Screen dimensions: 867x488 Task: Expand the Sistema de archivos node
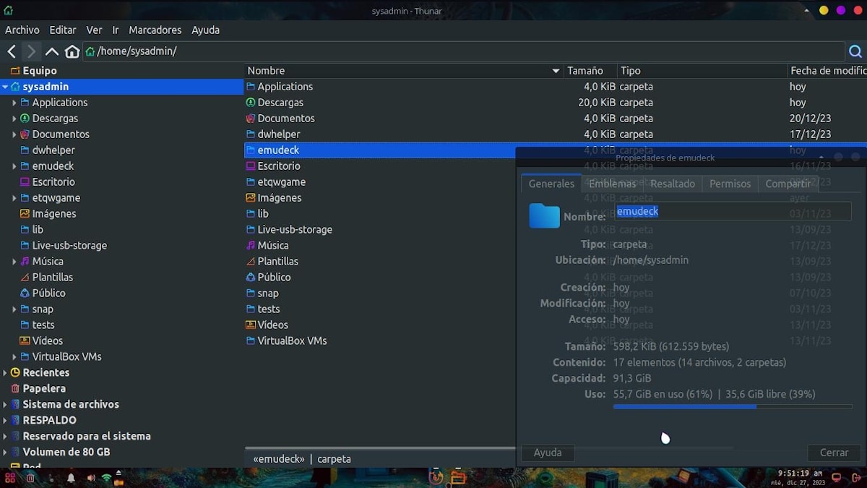tap(5, 405)
